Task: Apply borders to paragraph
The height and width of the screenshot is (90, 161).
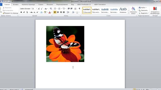Action: coord(77,12)
